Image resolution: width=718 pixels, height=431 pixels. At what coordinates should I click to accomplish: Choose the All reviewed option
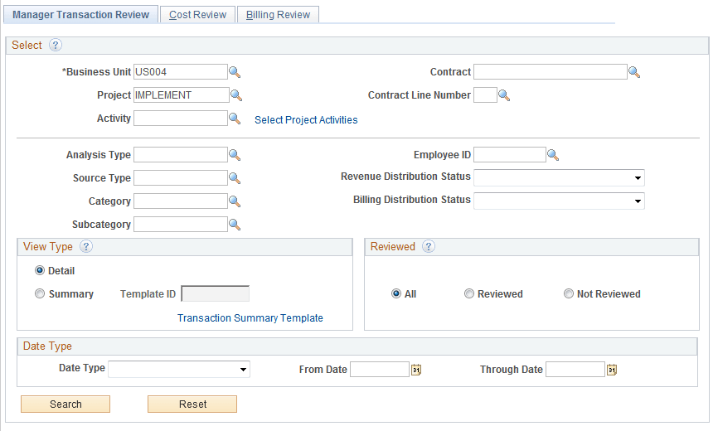click(x=396, y=293)
